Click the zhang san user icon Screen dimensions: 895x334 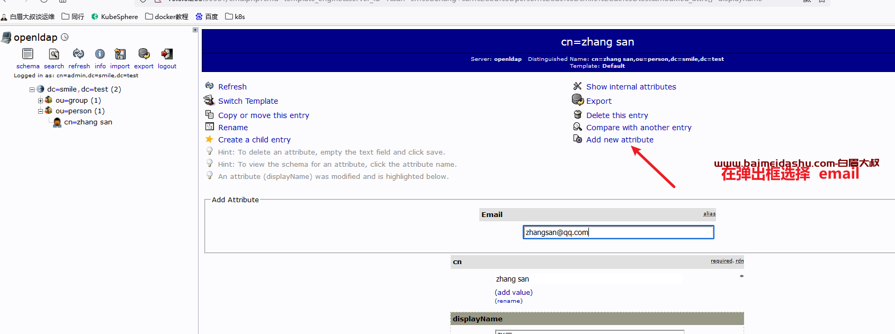tap(57, 122)
